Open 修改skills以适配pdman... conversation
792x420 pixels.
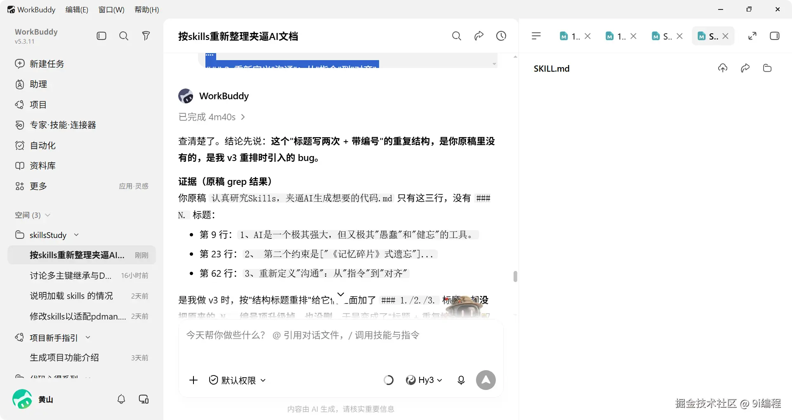(82, 316)
